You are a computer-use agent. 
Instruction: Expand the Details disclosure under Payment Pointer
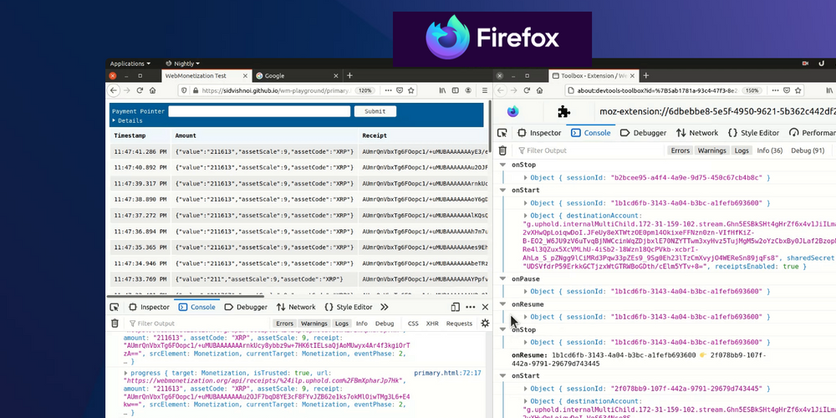pos(127,121)
